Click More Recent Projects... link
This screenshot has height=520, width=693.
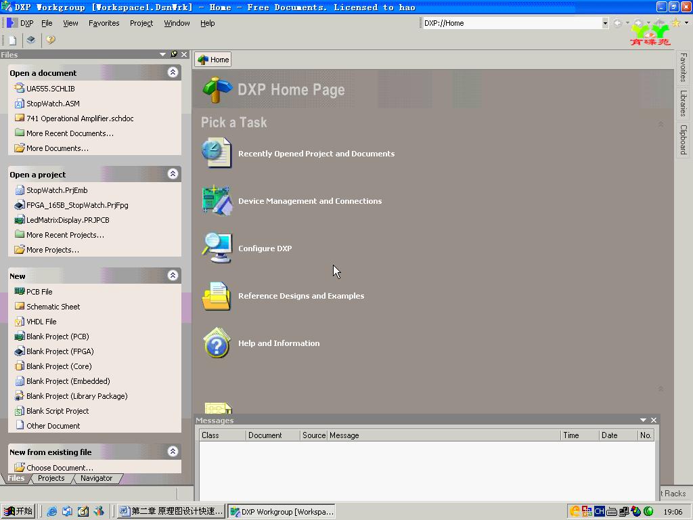[66, 235]
